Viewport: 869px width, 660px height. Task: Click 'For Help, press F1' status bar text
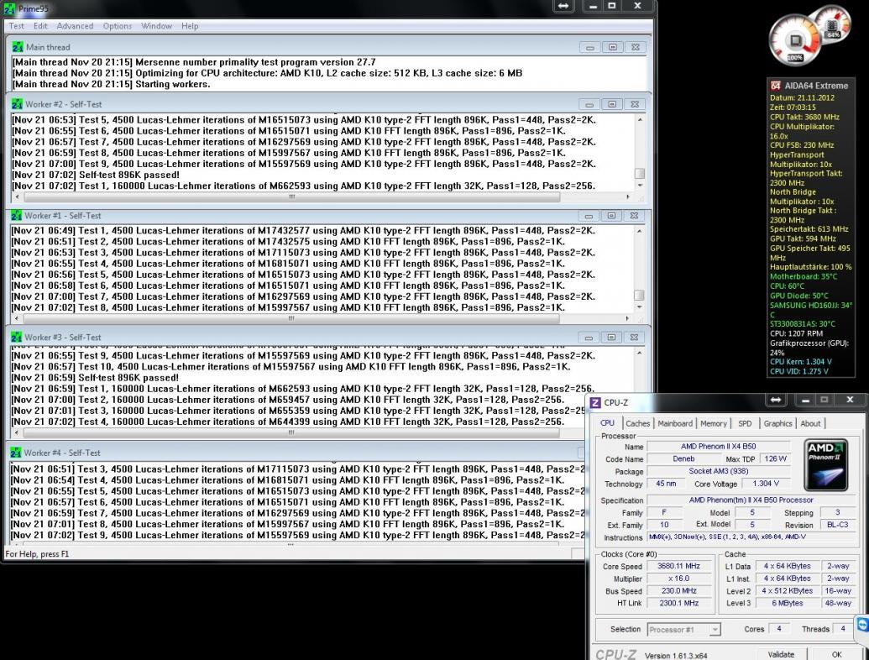click(x=37, y=553)
